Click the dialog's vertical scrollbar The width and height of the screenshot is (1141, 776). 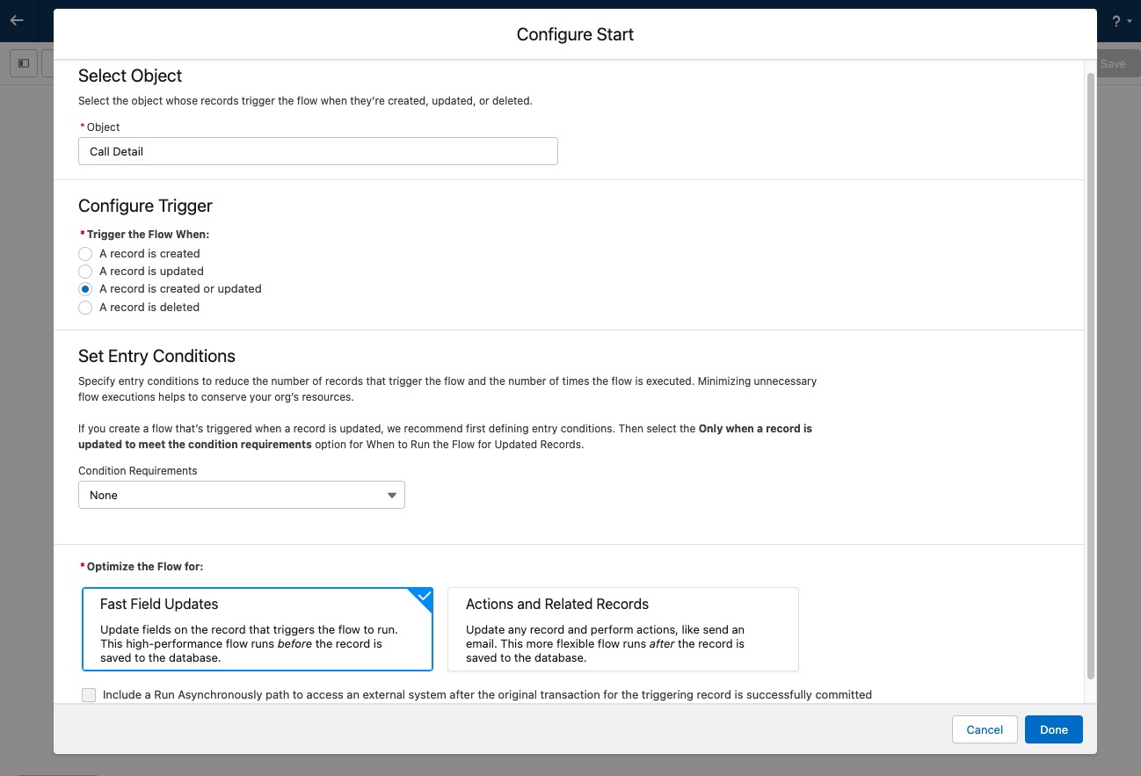(x=1091, y=378)
